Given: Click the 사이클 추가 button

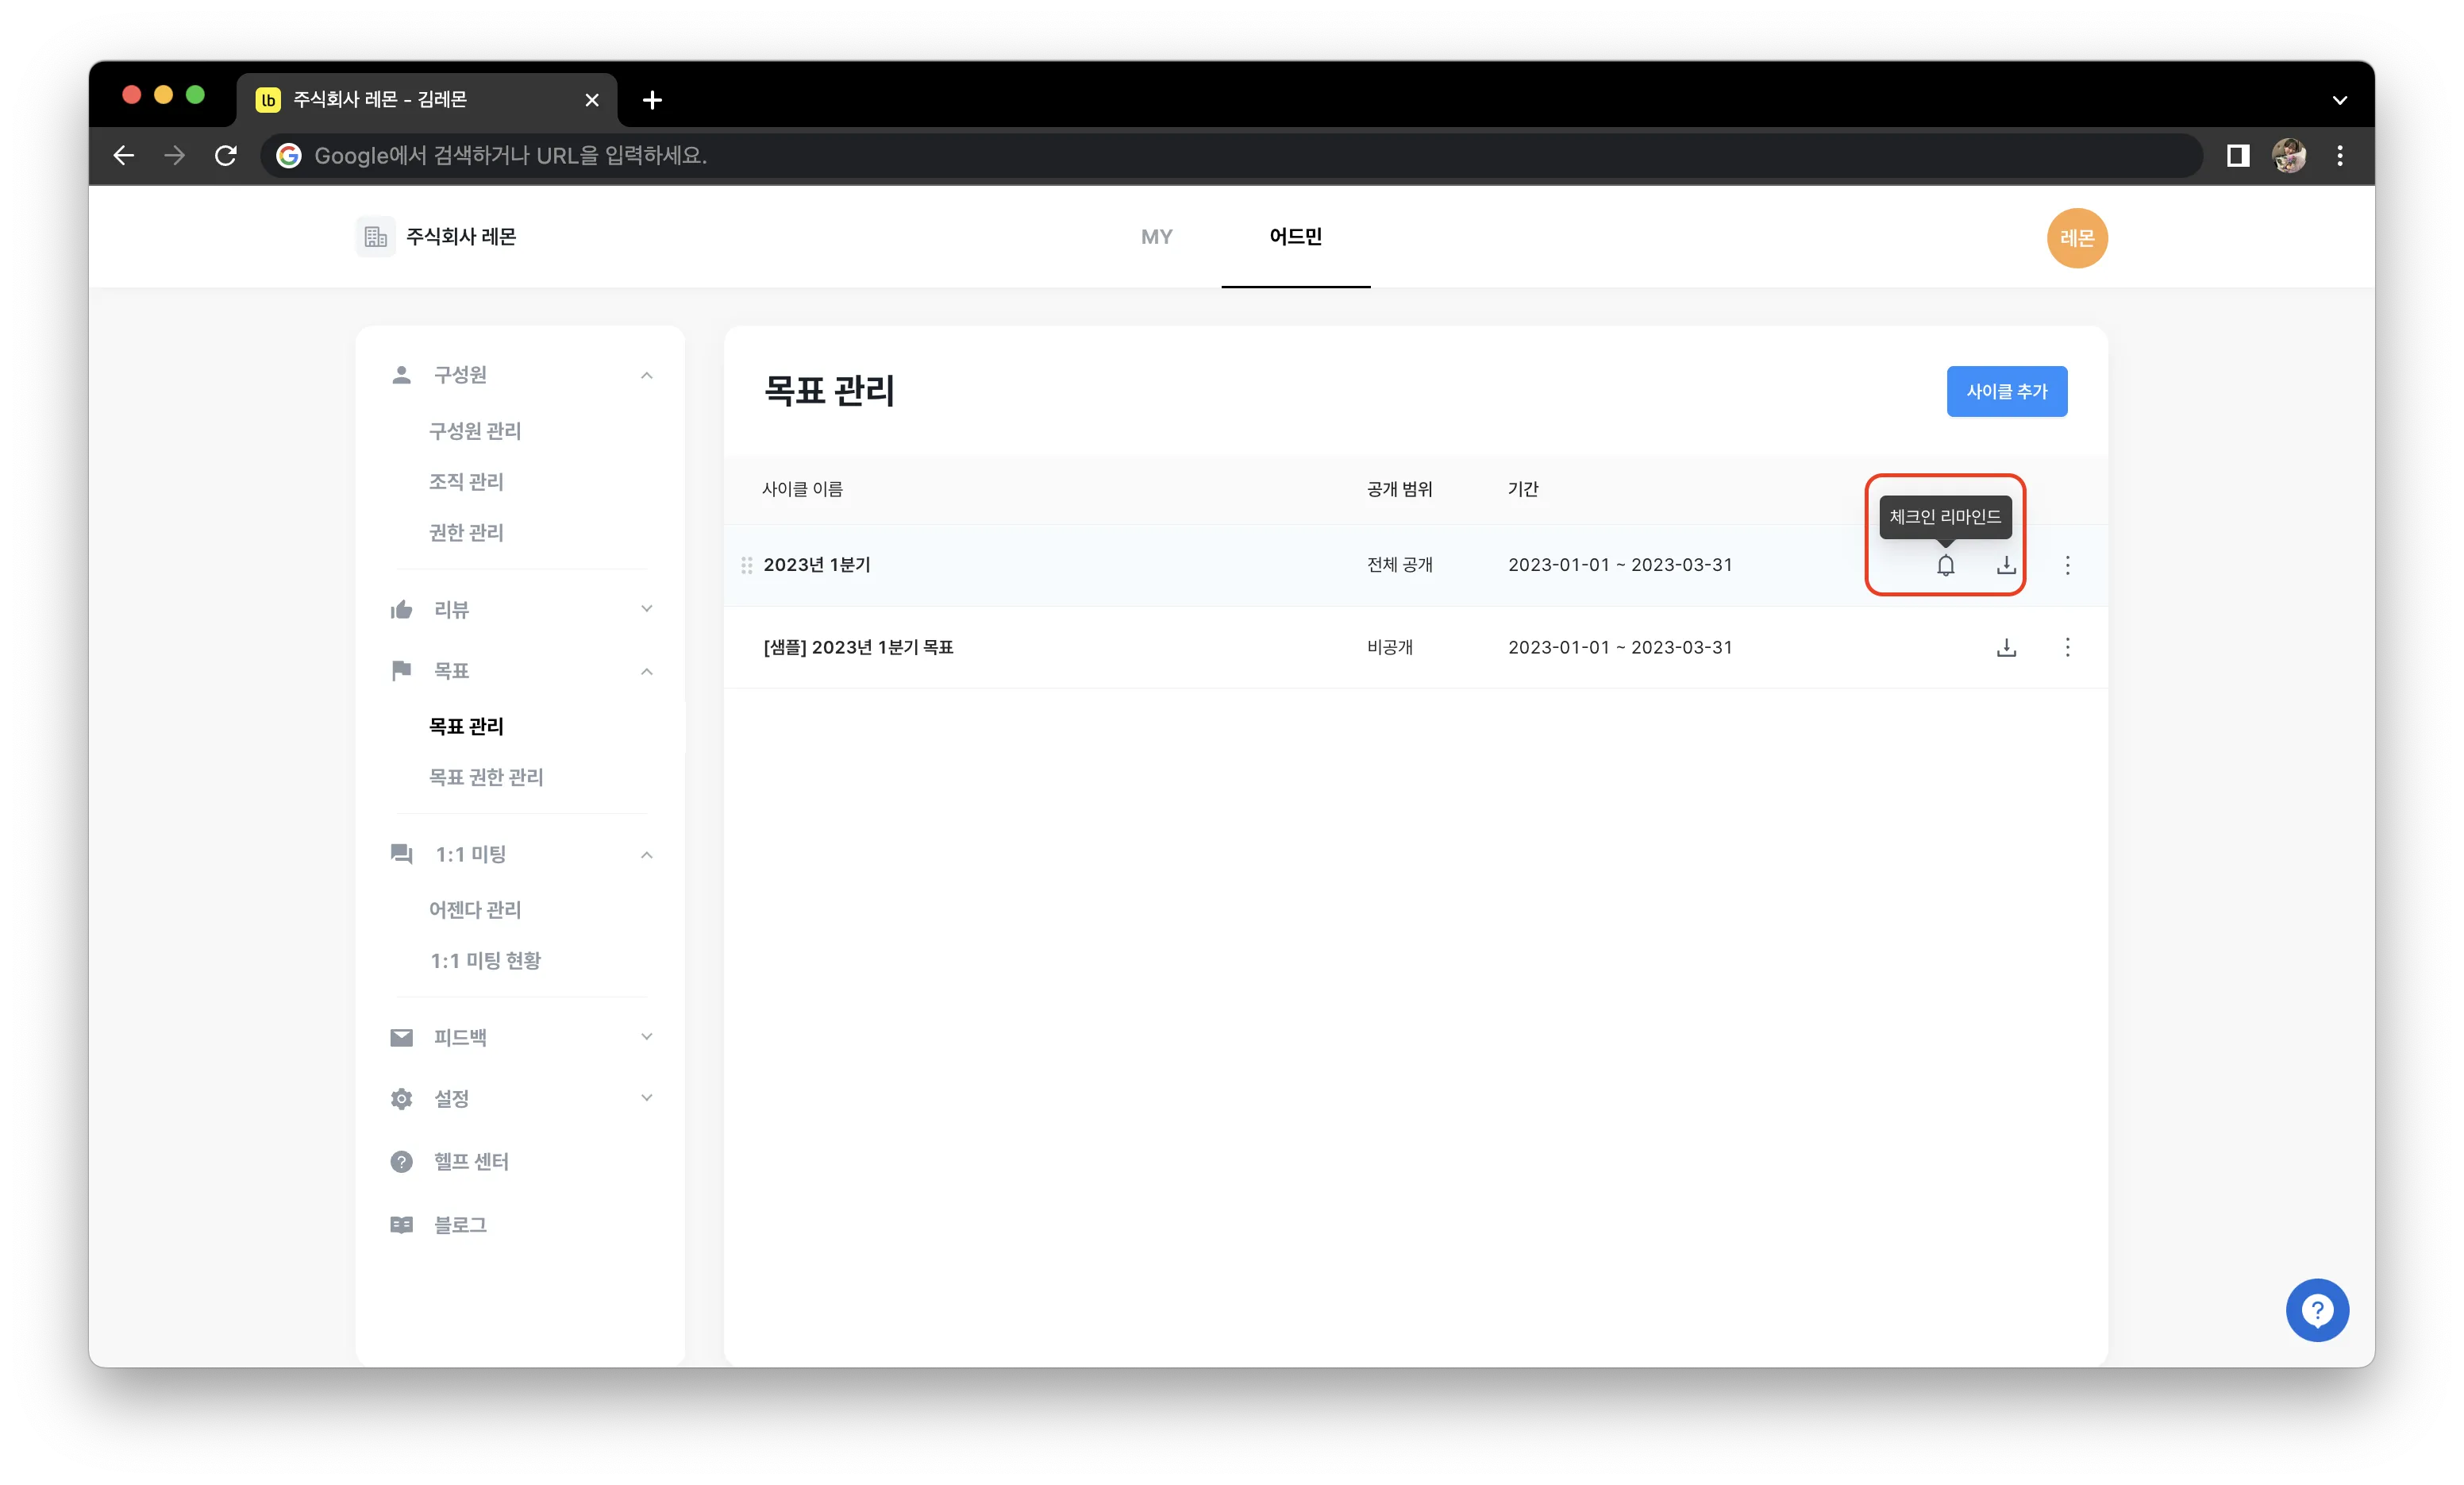Looking at the screenshot, I should 2006,391.
